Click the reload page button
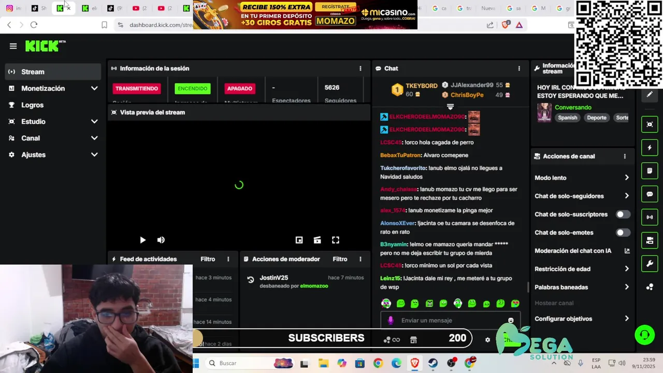The width and height of the screenshot is (663, 373). pos(34,25)
